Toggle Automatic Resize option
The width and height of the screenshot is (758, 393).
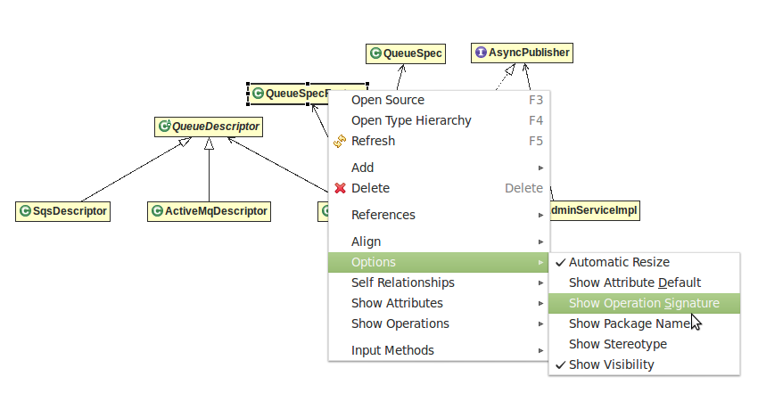pyautogui.click(x=645, y=262)
